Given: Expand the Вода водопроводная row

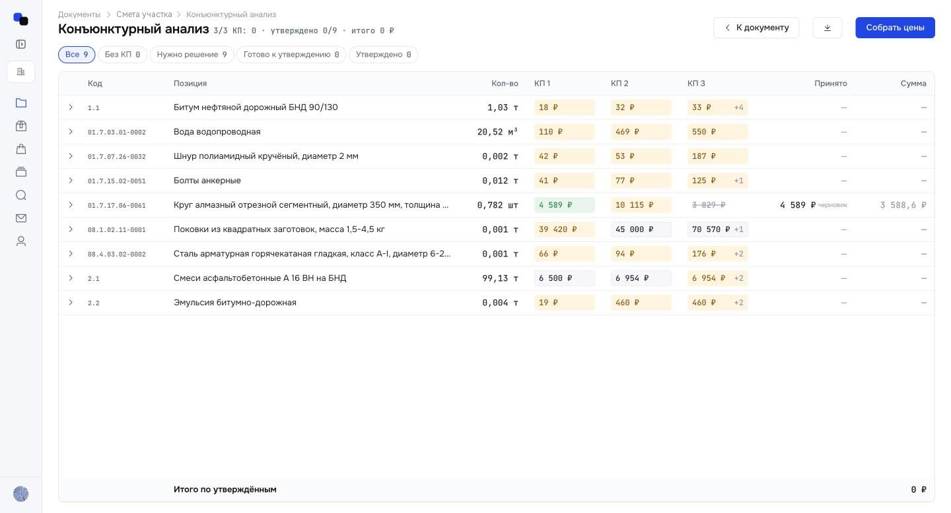Looking at the screenshot, I should tap(71, 132).
